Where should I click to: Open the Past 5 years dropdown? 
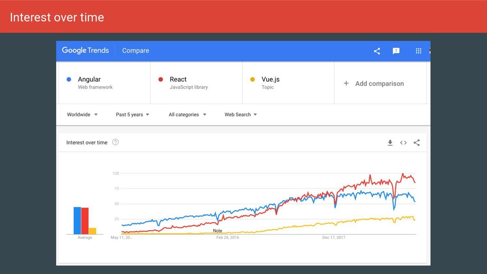[133, 115]
